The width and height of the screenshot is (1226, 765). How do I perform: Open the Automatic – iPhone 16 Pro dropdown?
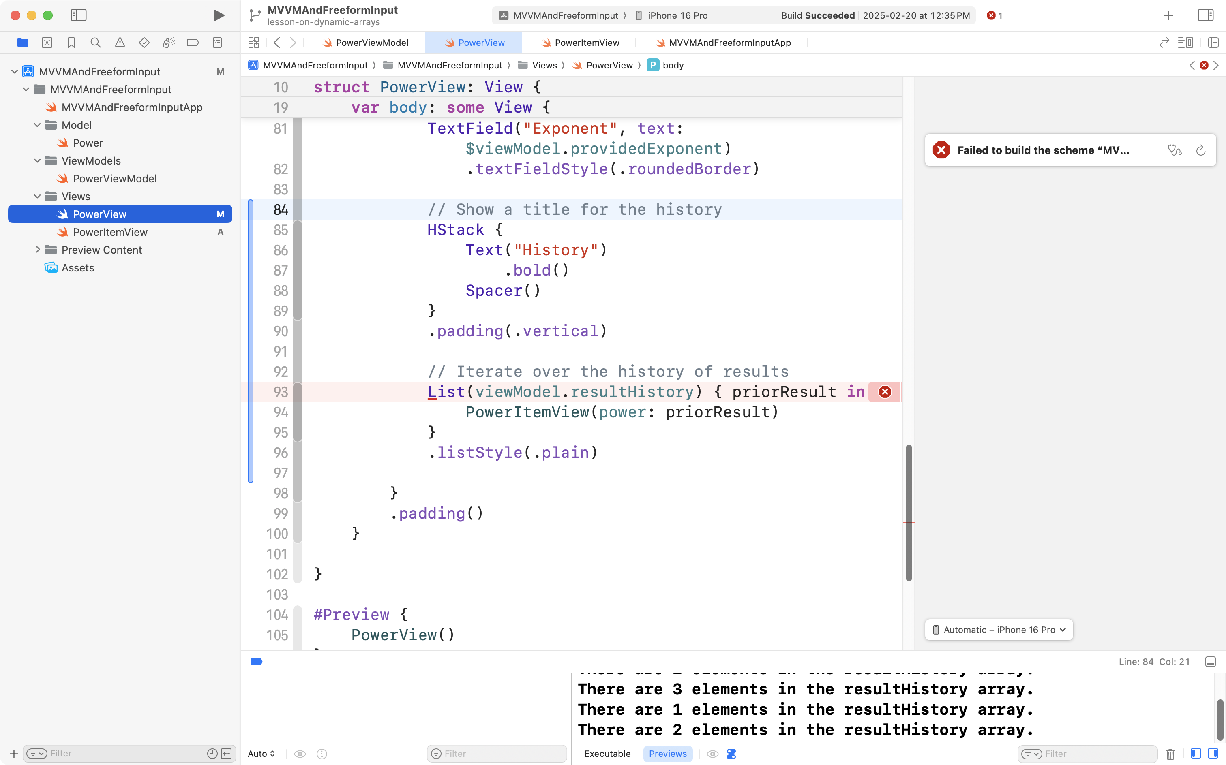(999, 630)
